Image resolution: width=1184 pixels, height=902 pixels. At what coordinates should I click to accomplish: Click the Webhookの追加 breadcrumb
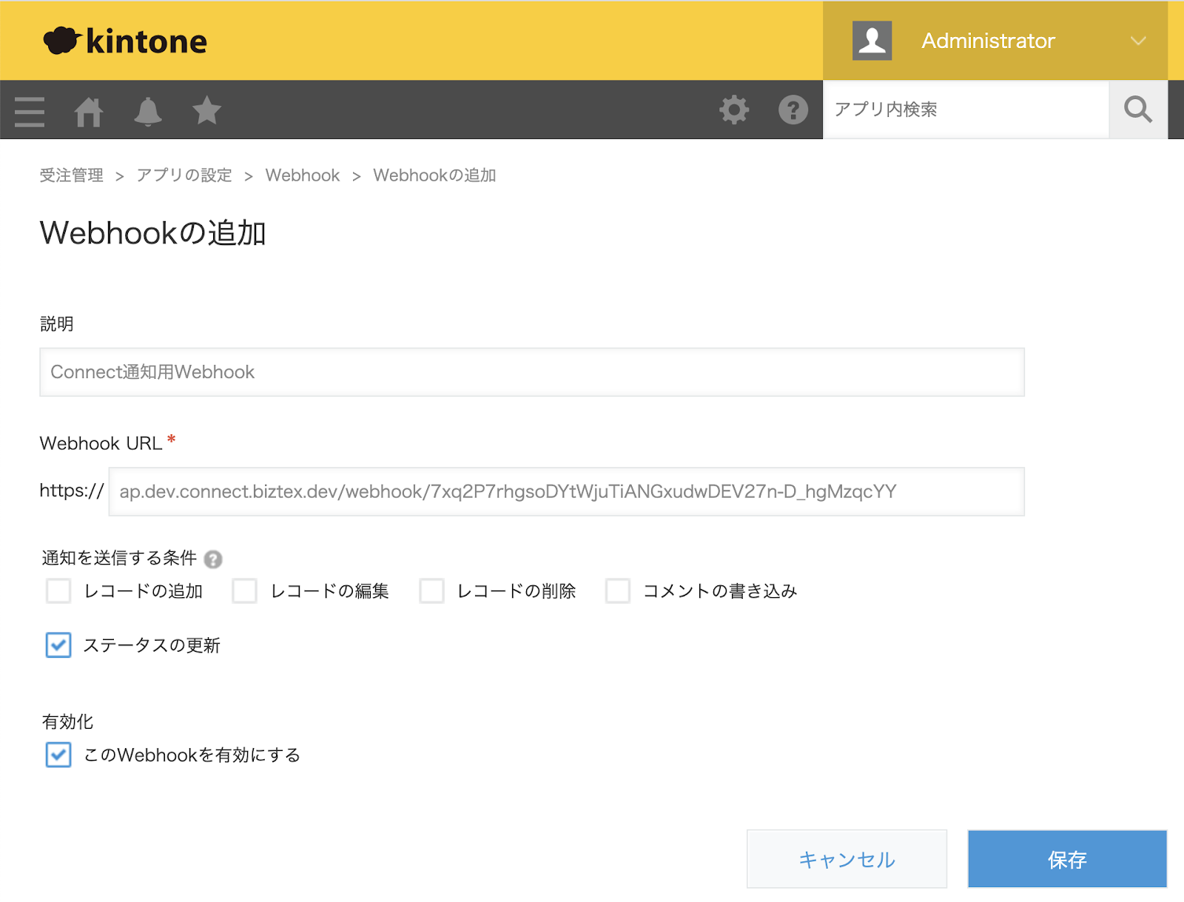434,175
